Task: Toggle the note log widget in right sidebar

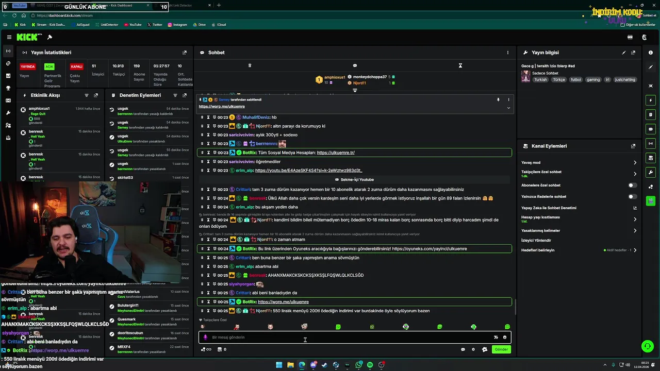Action: point(651,114)
